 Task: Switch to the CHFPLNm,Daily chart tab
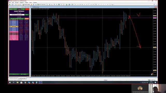point(22,78)
